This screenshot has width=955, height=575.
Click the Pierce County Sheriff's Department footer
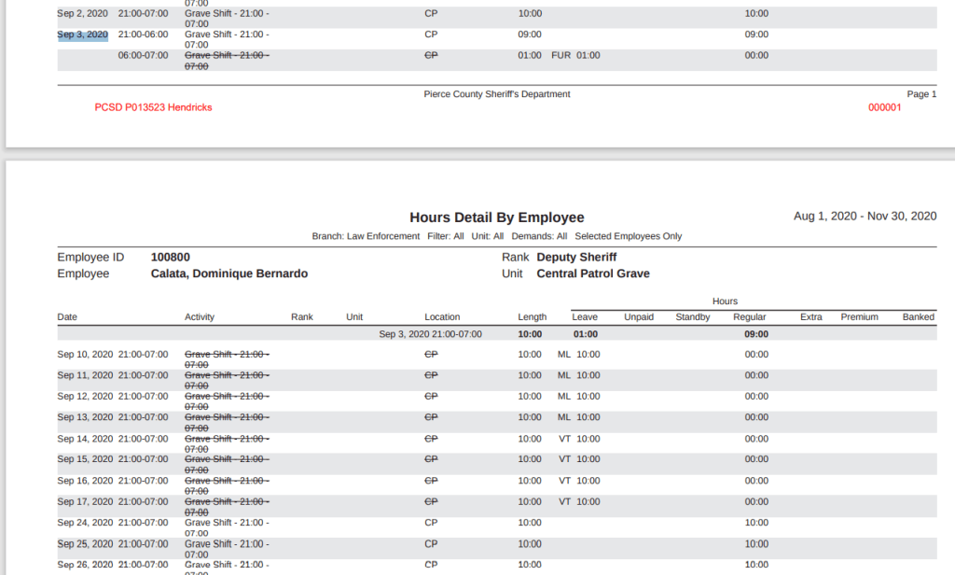[x=496, y=94]
